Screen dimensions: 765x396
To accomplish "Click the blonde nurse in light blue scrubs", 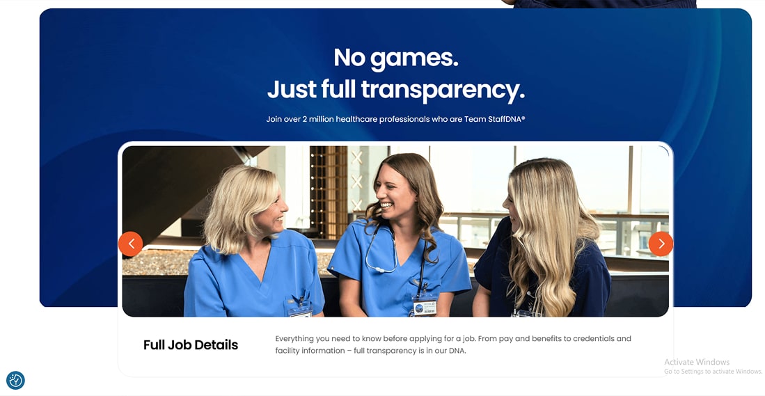I will pos(253,242).
